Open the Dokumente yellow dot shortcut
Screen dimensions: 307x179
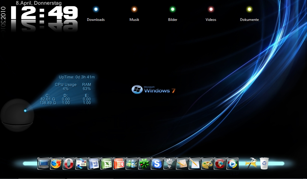249,9
